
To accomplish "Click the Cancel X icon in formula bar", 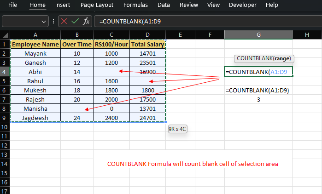I will (64, 22).
